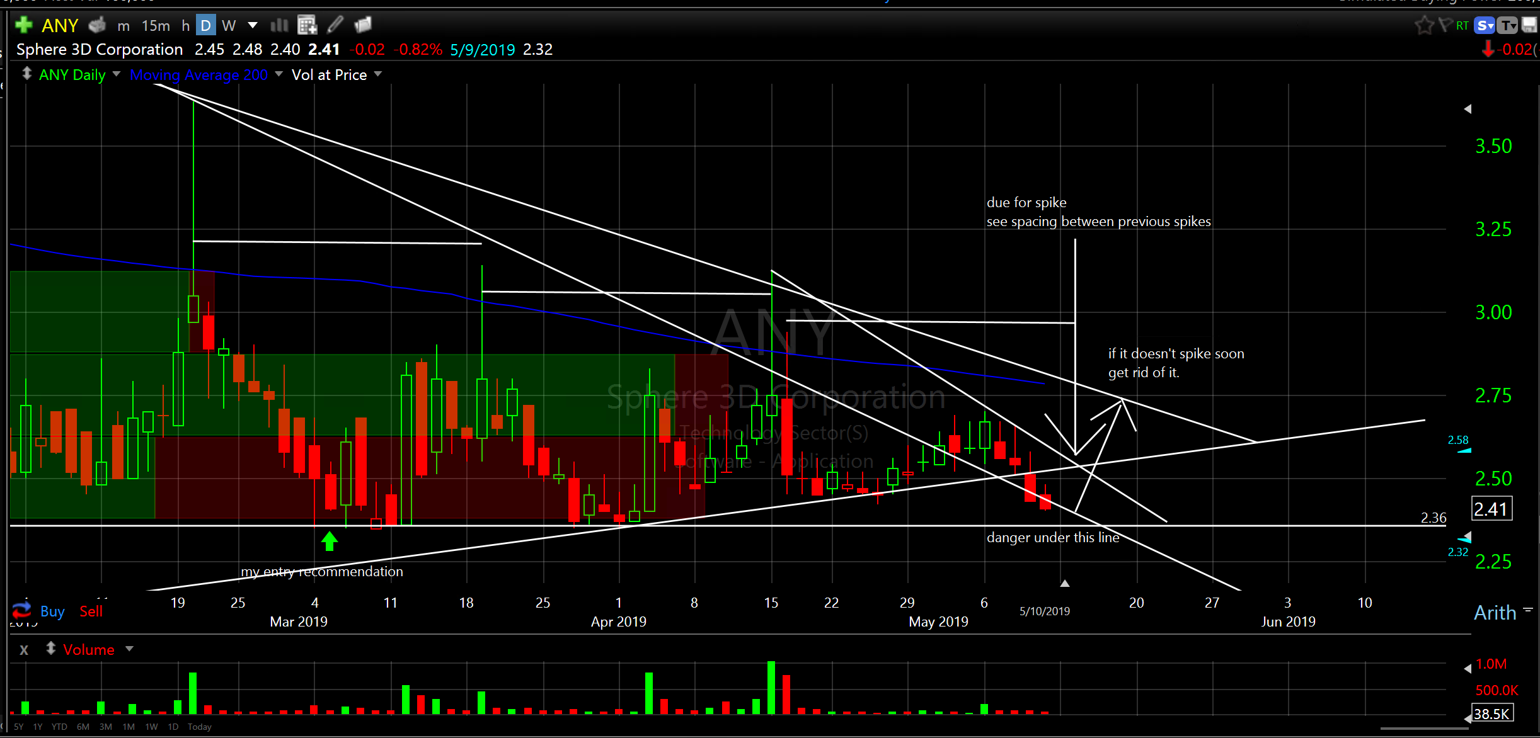Screen dimensions: 1540x738
Task: Click the green plus add-symbol icon
Action: [x=24, y=25]
